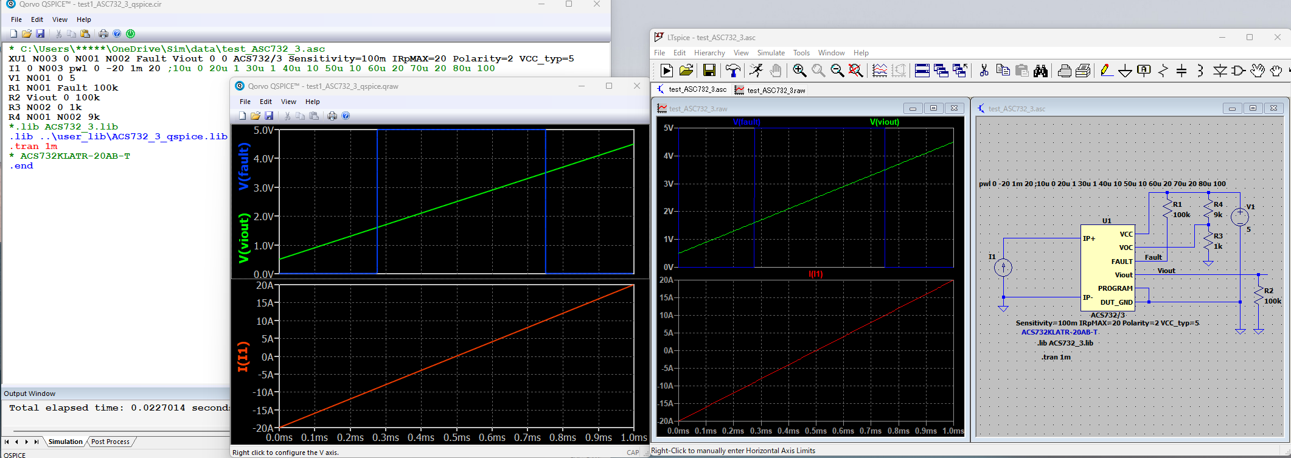Viewport: 1291px width, 458px height.
Task: Select the Resistor tool in LTspice
Action: [1163, 71]
